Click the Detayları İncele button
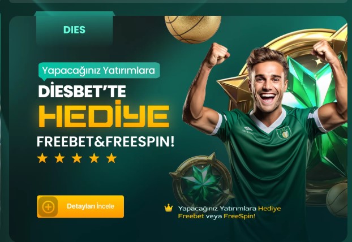352x242 pixels. click(x=80, y=206)
